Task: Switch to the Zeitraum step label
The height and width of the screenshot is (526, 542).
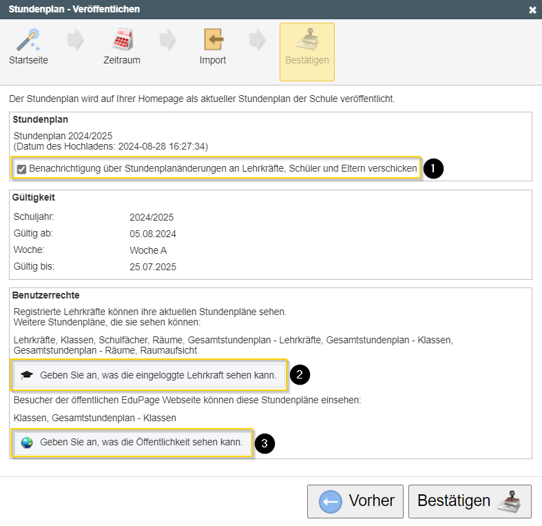Action: [x=122, y=60]
